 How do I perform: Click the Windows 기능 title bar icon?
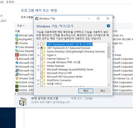[x=37, y=18]
